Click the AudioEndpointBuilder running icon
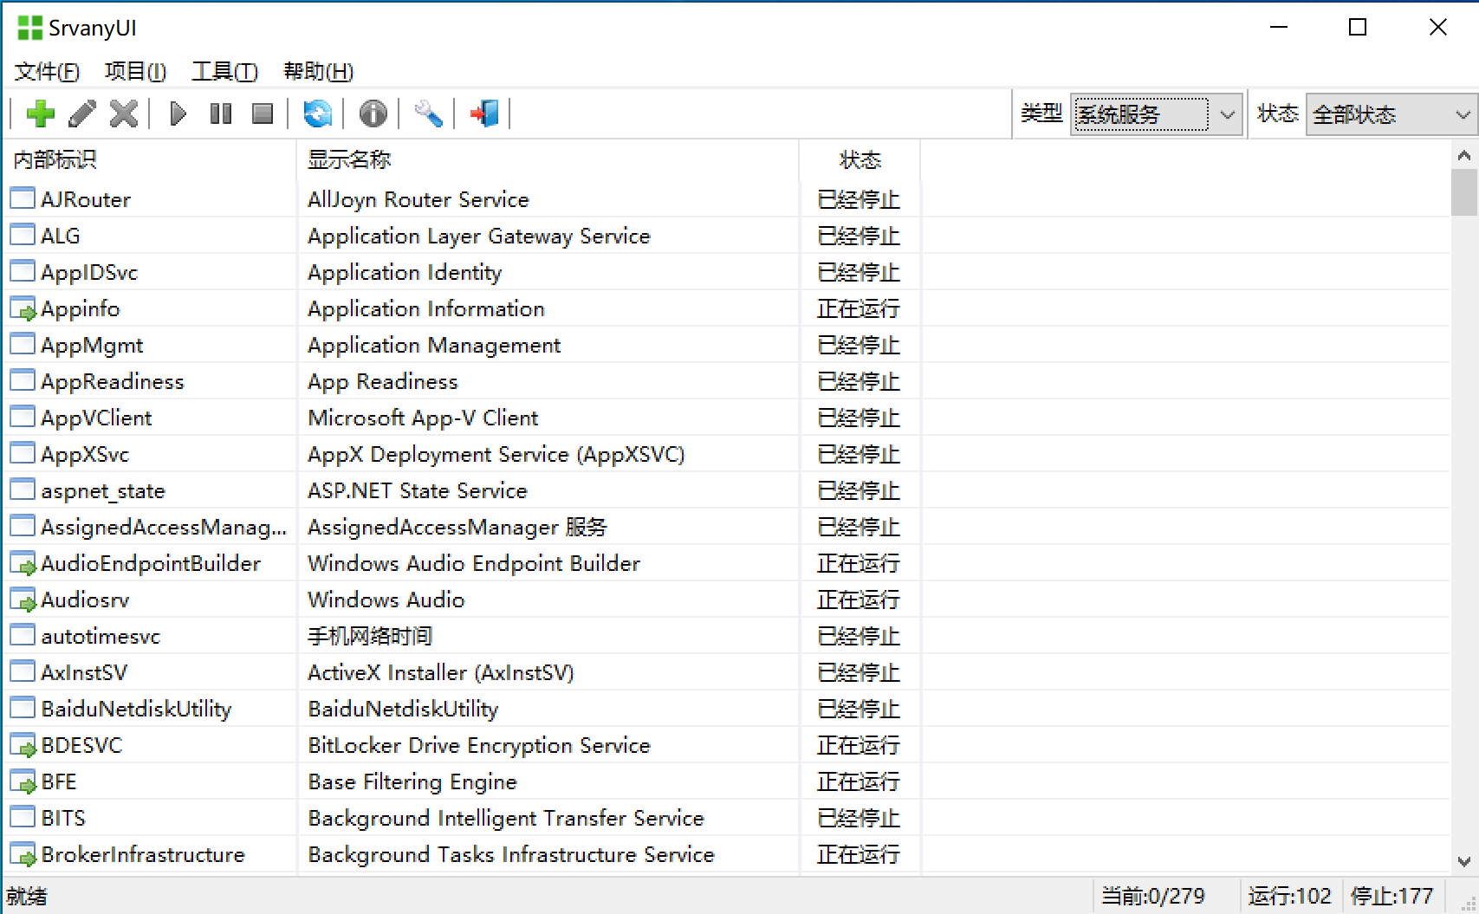Viewport: 1479px width, 914px height. tap(23, 563)
